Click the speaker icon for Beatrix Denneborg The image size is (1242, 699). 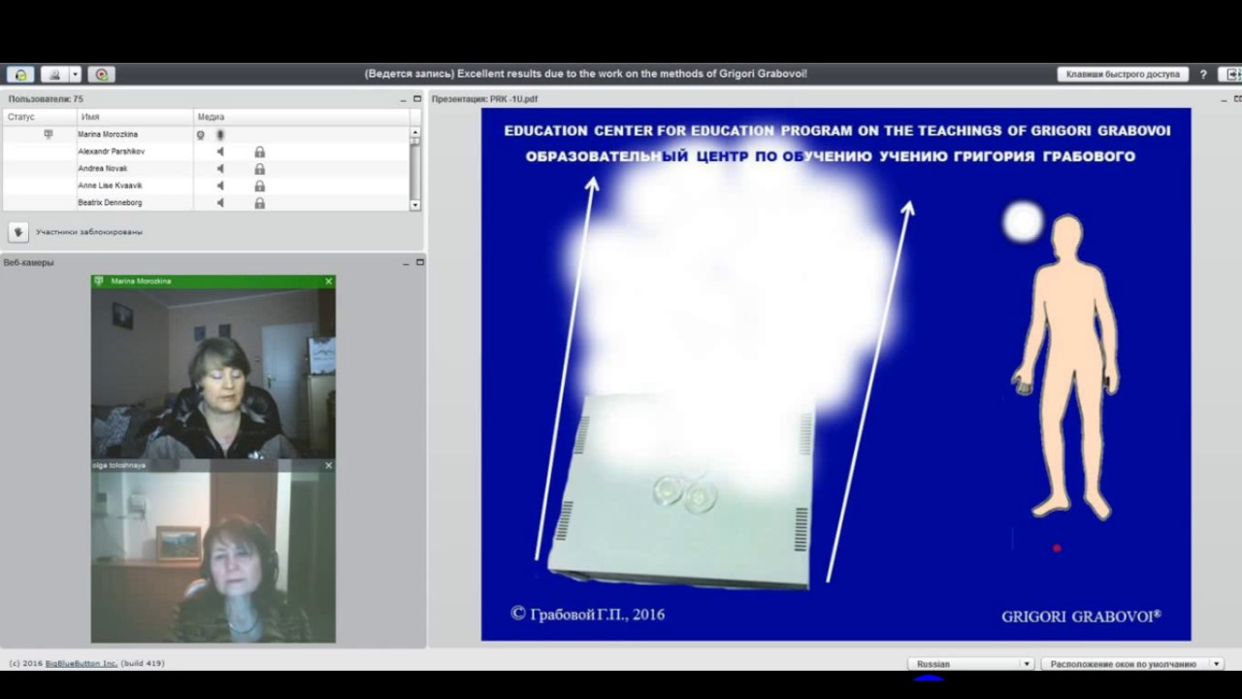point(220,203)
